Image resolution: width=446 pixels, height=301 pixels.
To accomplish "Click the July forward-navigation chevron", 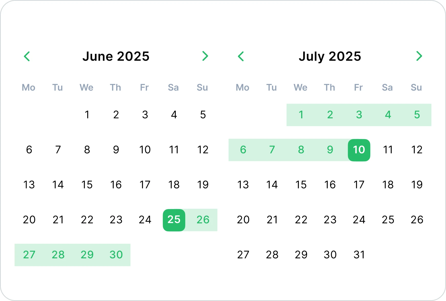I will coord(419,56).
